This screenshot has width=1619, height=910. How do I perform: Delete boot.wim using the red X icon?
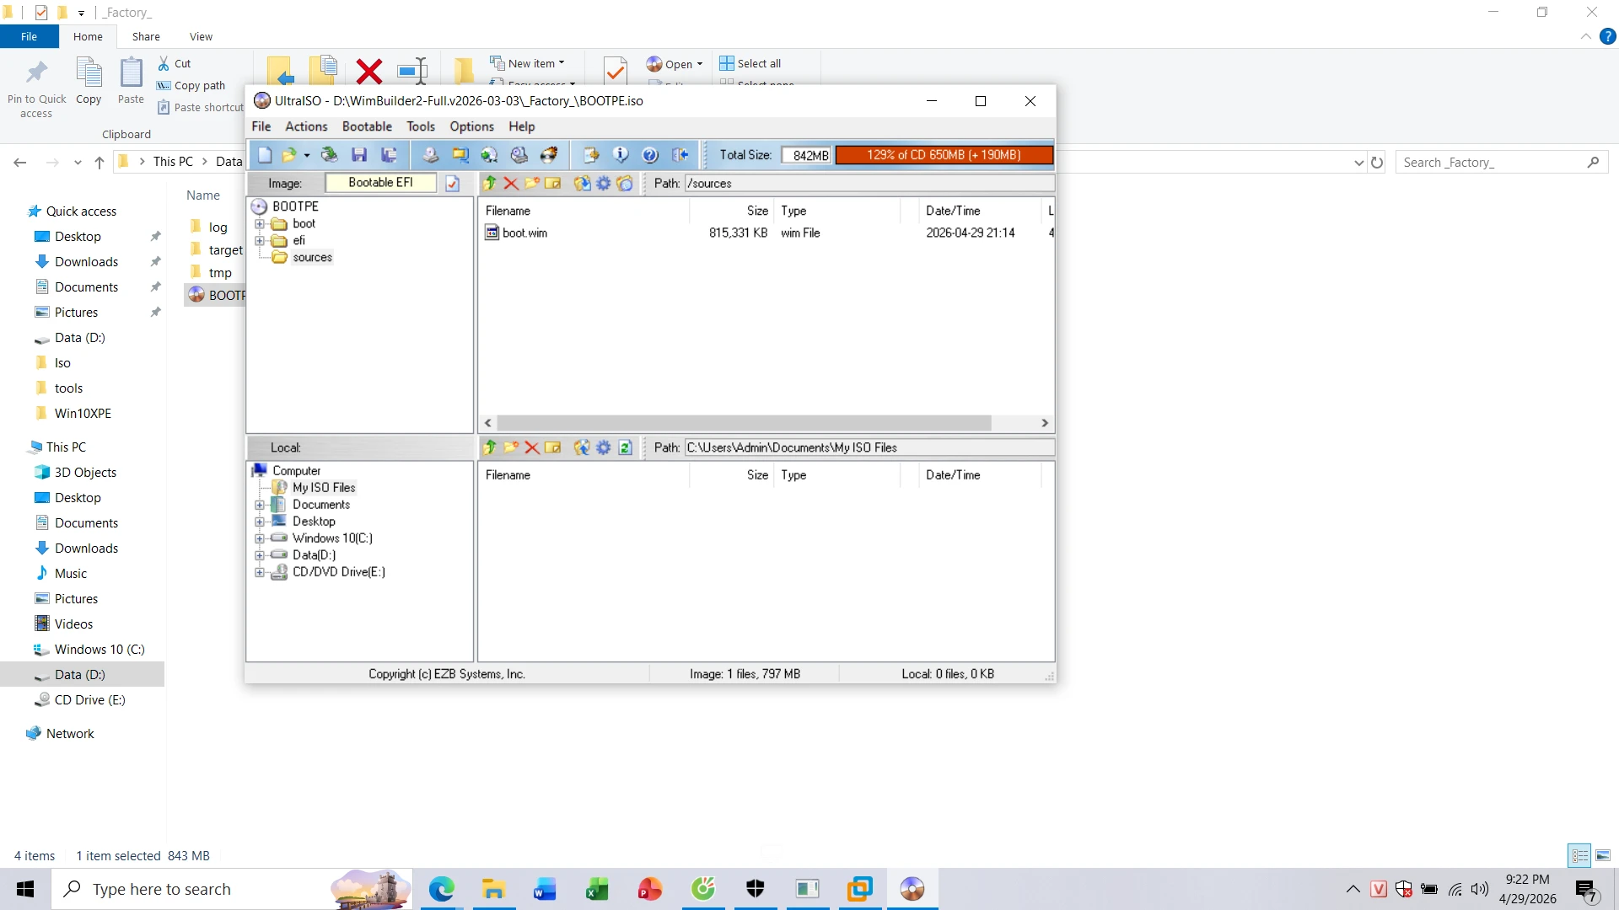pyautogui.click(x=511, y=183)
